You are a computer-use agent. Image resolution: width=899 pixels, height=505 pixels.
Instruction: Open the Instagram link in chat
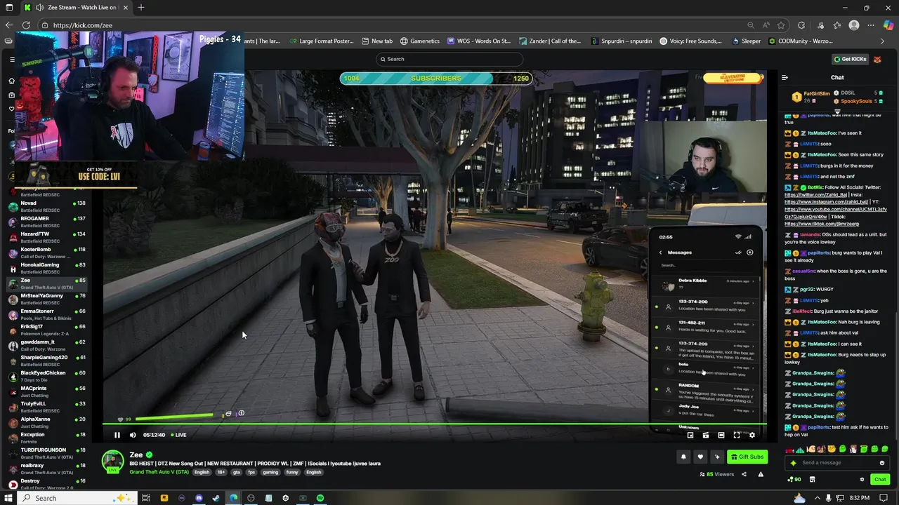click(x=826, y=202)
